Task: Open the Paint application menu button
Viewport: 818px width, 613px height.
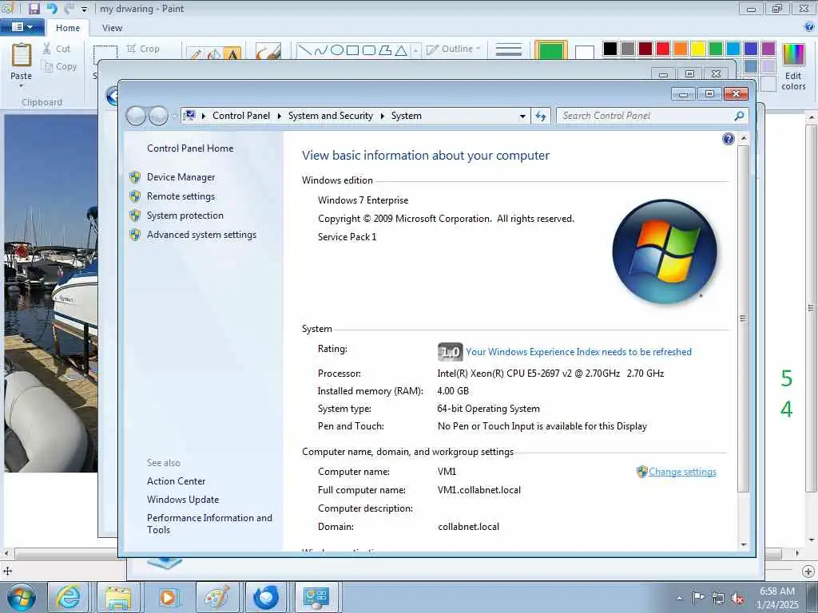Action: point(22,27)
